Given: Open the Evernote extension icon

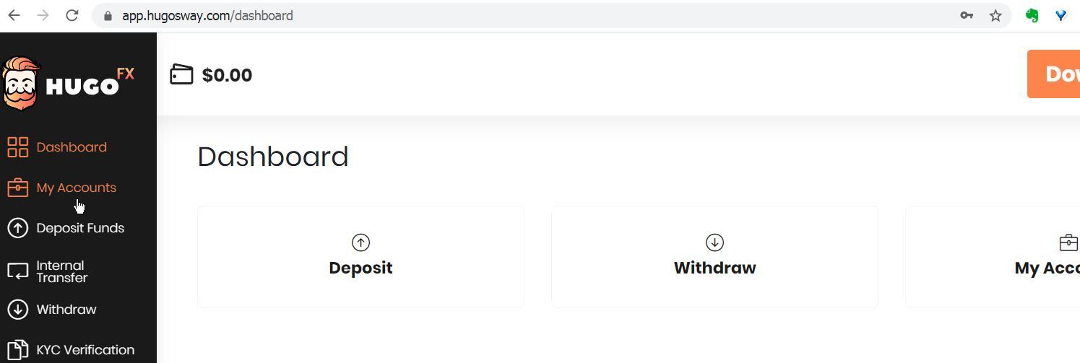Looking at the screenshot, I should point(1032,15).
